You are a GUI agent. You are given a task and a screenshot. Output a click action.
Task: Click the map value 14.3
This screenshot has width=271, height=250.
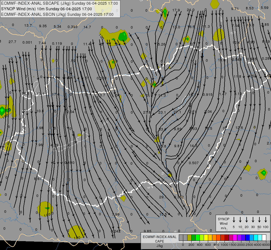coord(193,146)
